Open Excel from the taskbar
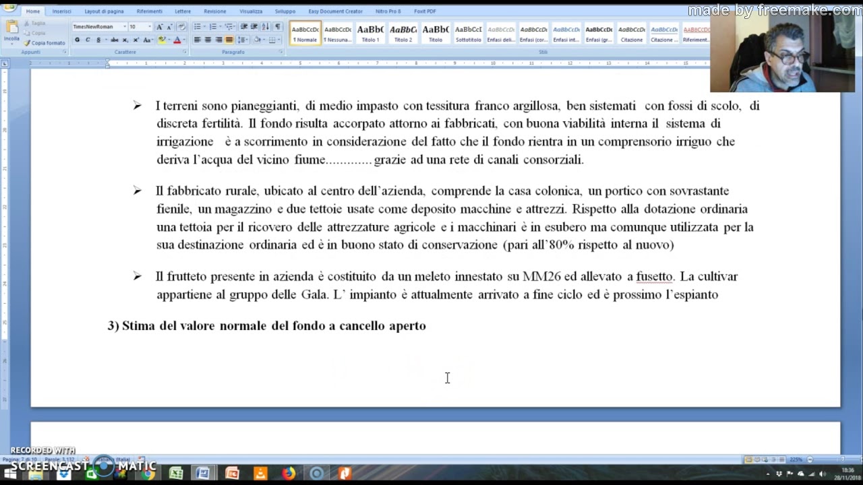The image size is (863, 485). (175, 474)
